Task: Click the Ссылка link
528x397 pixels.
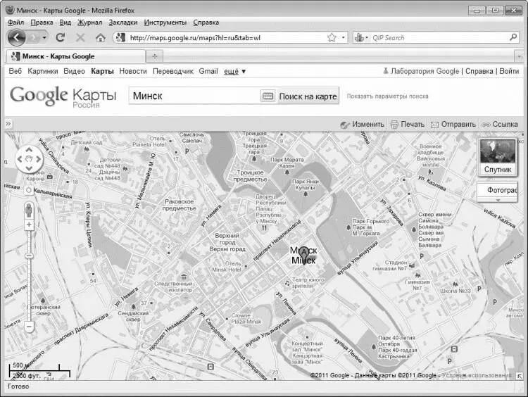Action: pyautogui.click(x=500, y=125)
